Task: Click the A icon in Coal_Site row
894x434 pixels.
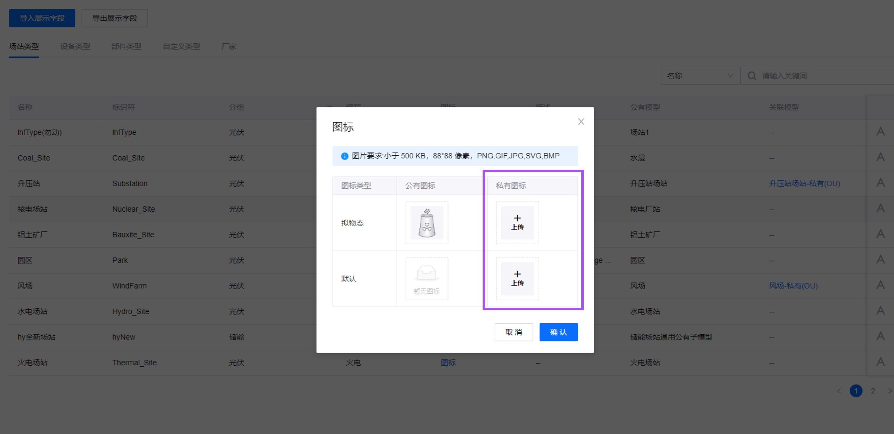Action: [x=880, y=157]
